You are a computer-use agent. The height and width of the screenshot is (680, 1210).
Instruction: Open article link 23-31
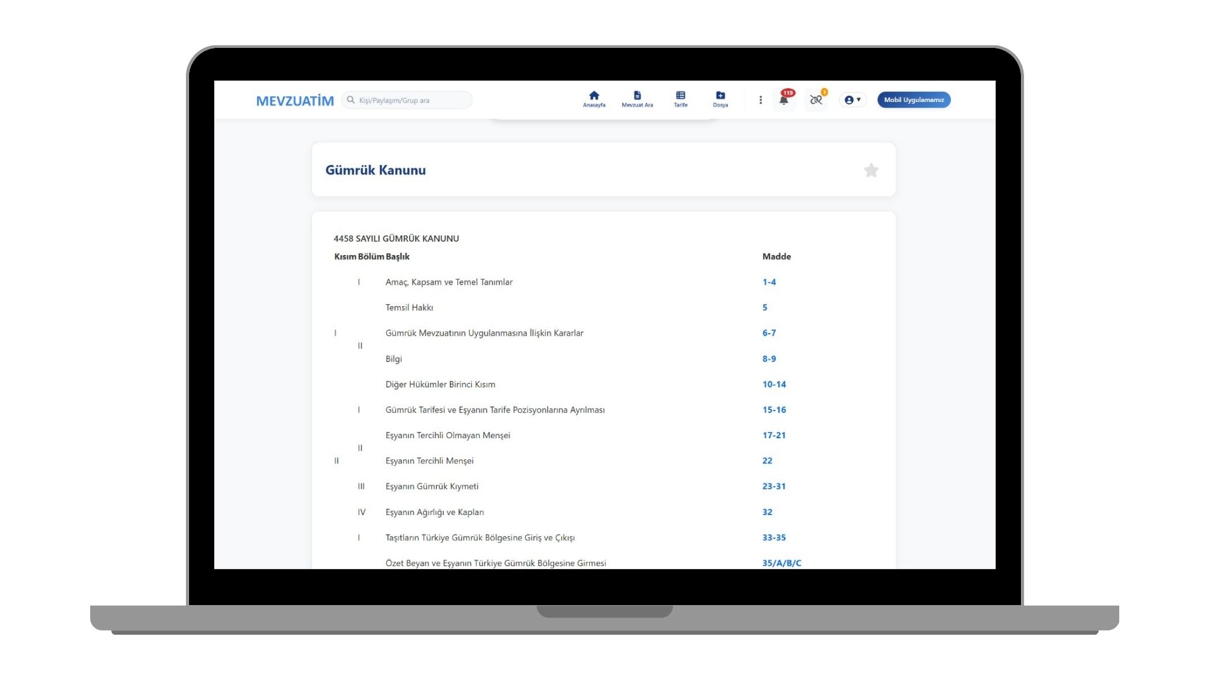coord(774,486)
